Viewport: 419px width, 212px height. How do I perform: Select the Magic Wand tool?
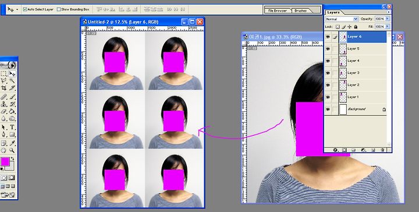tap(12, 81)
